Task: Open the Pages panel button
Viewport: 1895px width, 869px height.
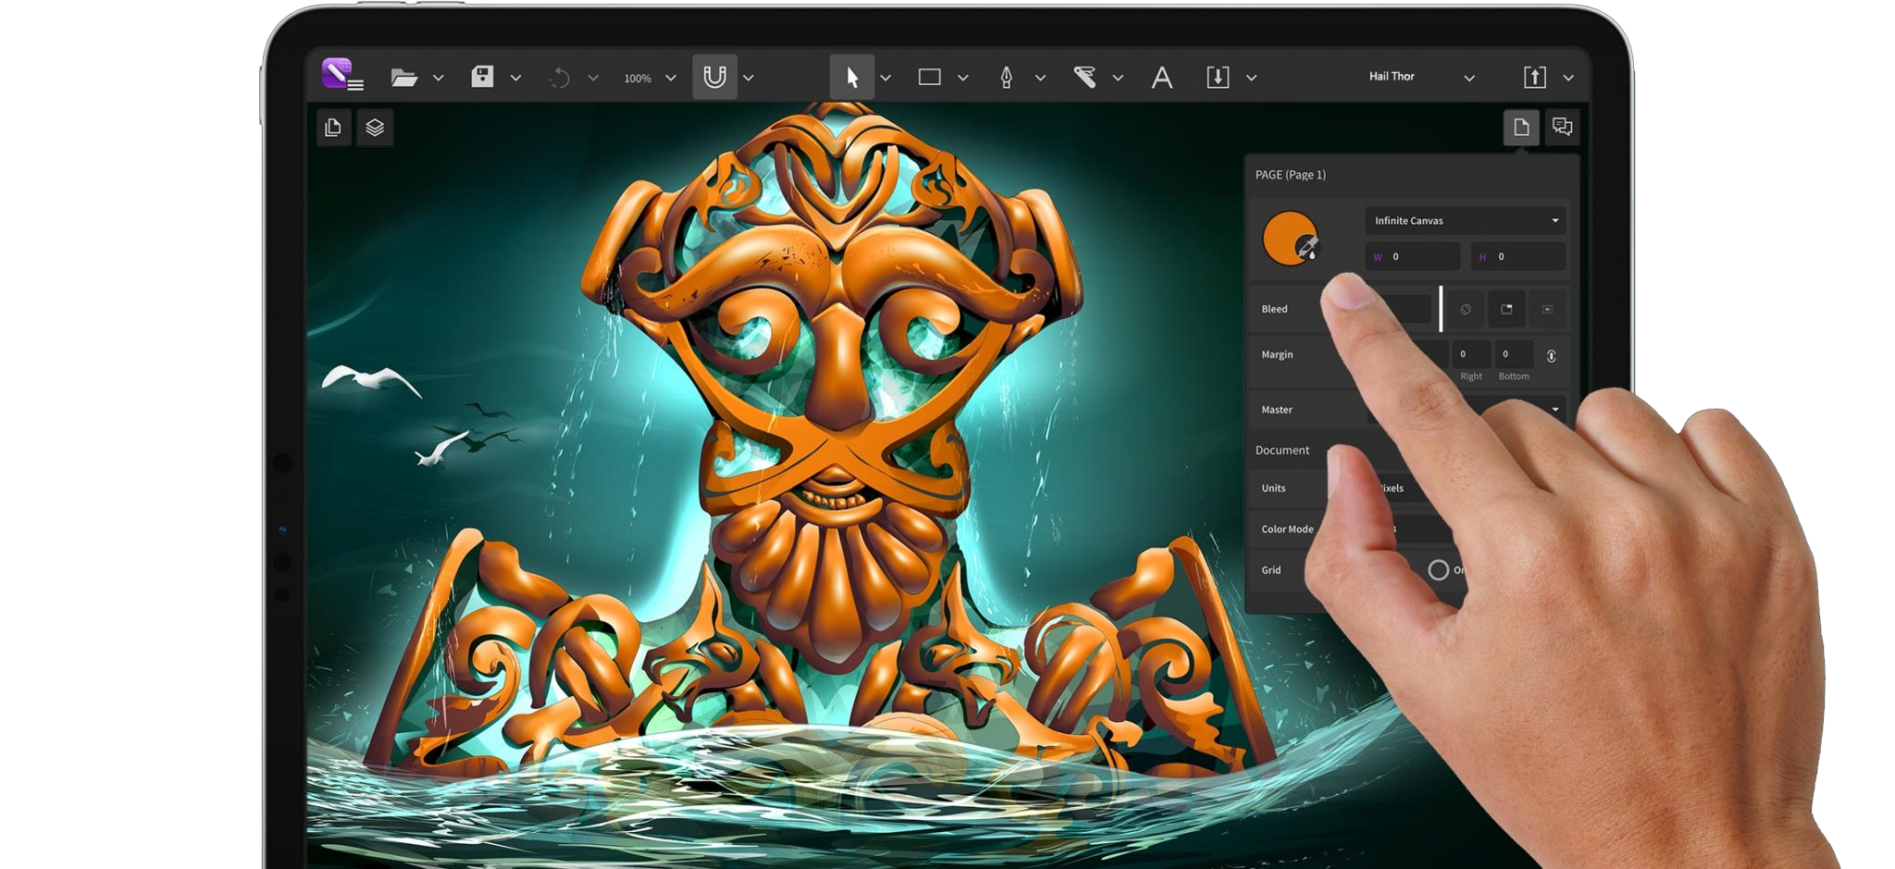Action: tap(333, 128)
